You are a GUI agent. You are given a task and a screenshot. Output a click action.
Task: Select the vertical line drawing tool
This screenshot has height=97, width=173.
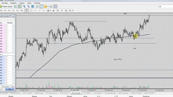pyautogui.click(x=35, y=11)
